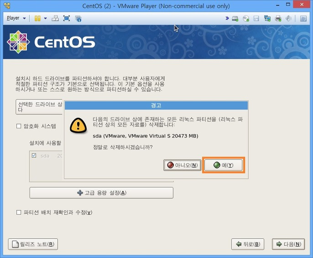The width and height of the screenshot is (313, 258).
Task: Click the 고급 용량 설정(A) button
Action: tap(101, 193)
